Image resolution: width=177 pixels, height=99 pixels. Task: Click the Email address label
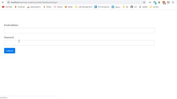[x=11, y=25]
